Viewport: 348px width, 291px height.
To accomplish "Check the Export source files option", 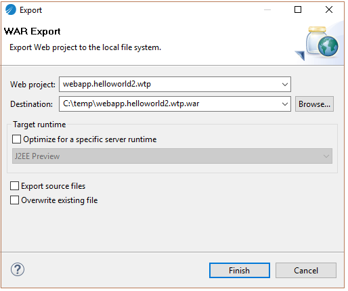I will [14, 186].
